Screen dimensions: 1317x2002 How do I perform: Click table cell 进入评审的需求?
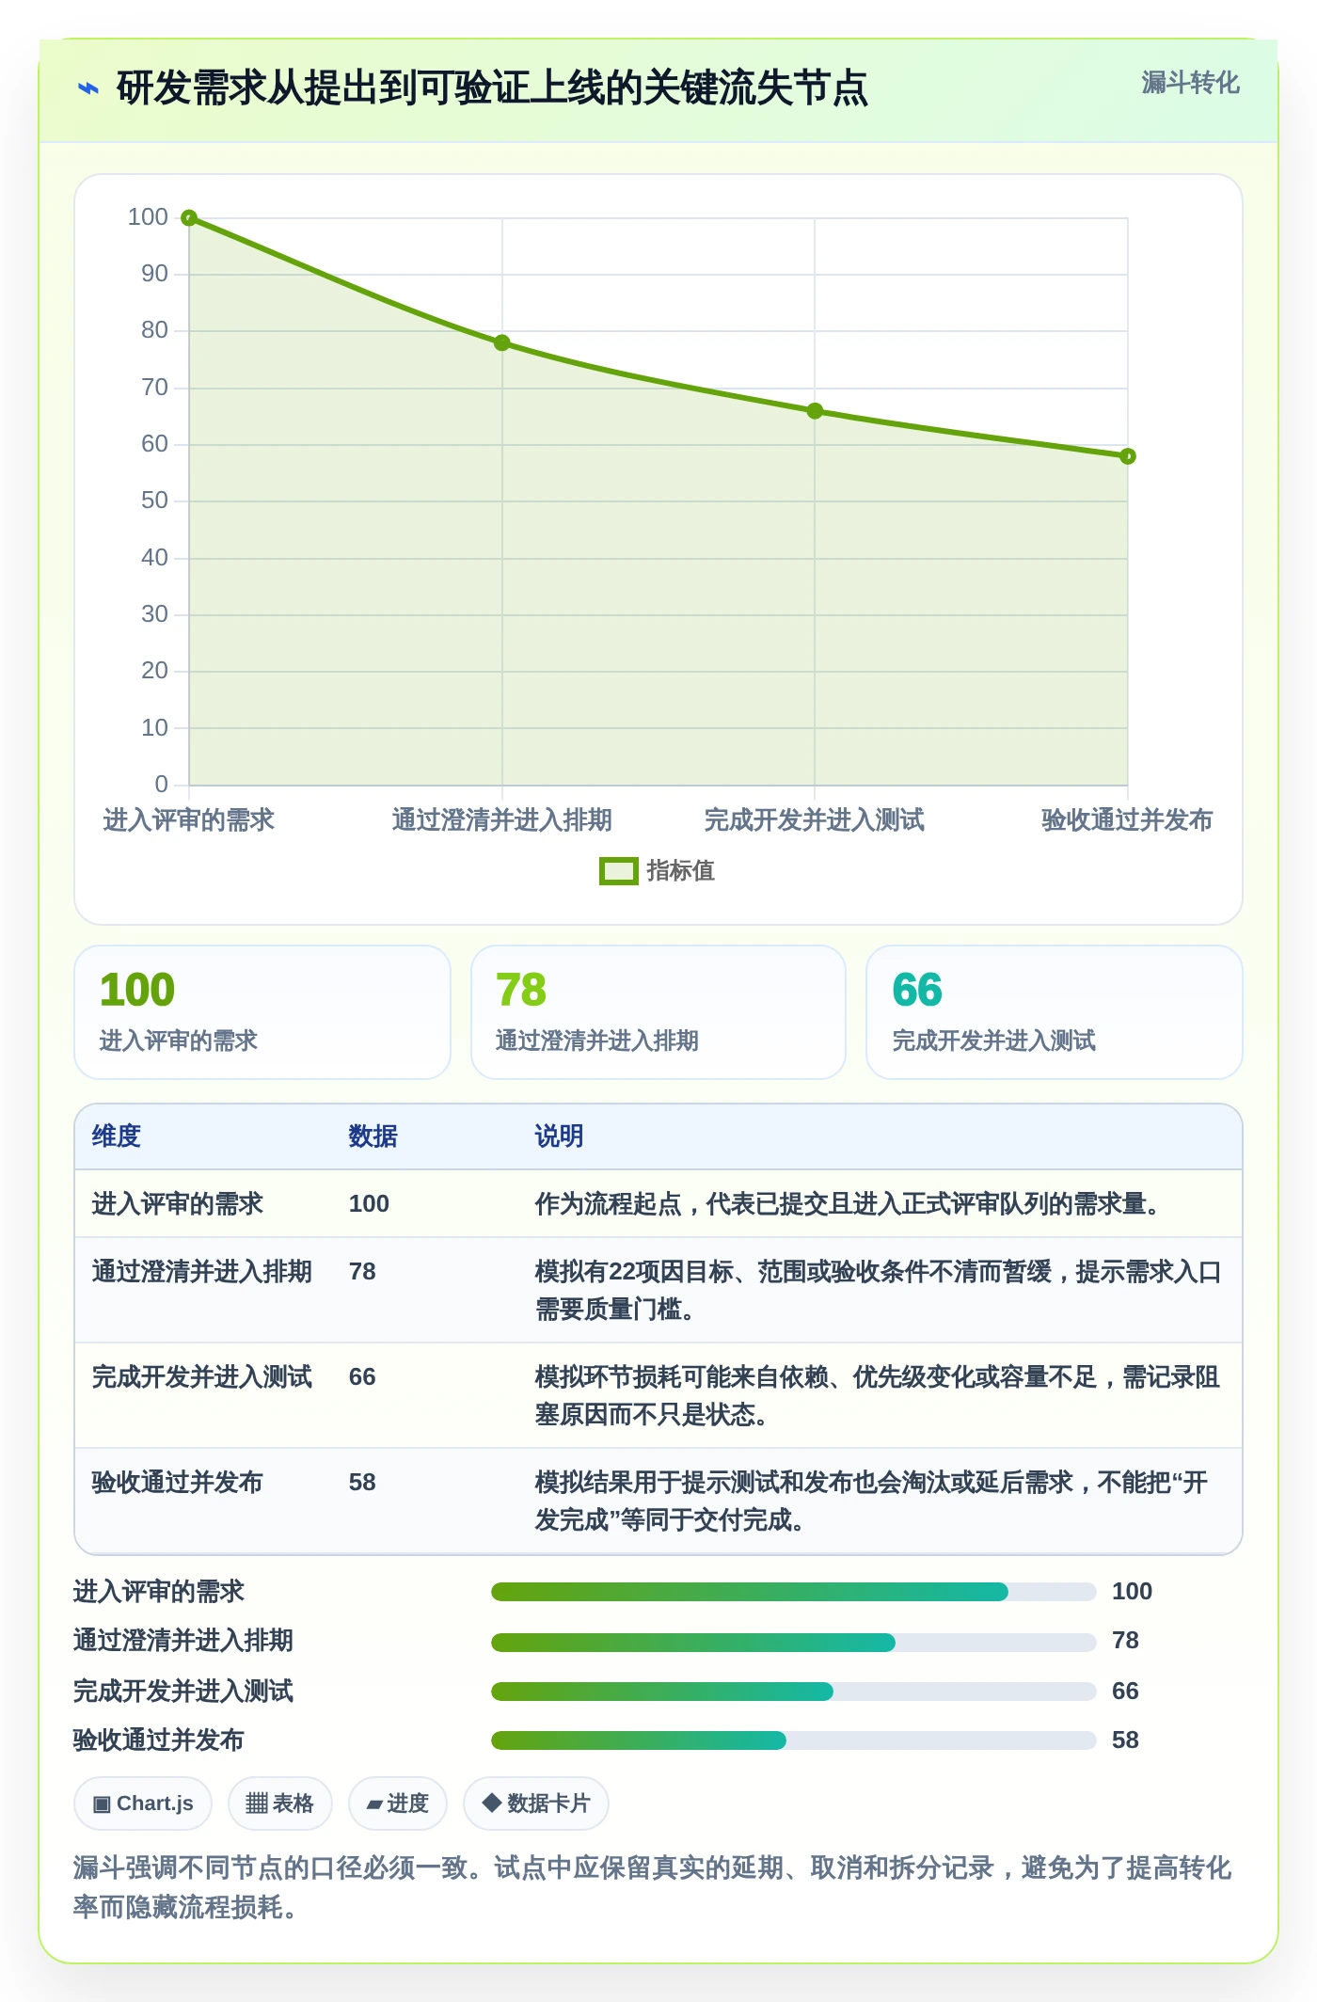coord(178,1204)
